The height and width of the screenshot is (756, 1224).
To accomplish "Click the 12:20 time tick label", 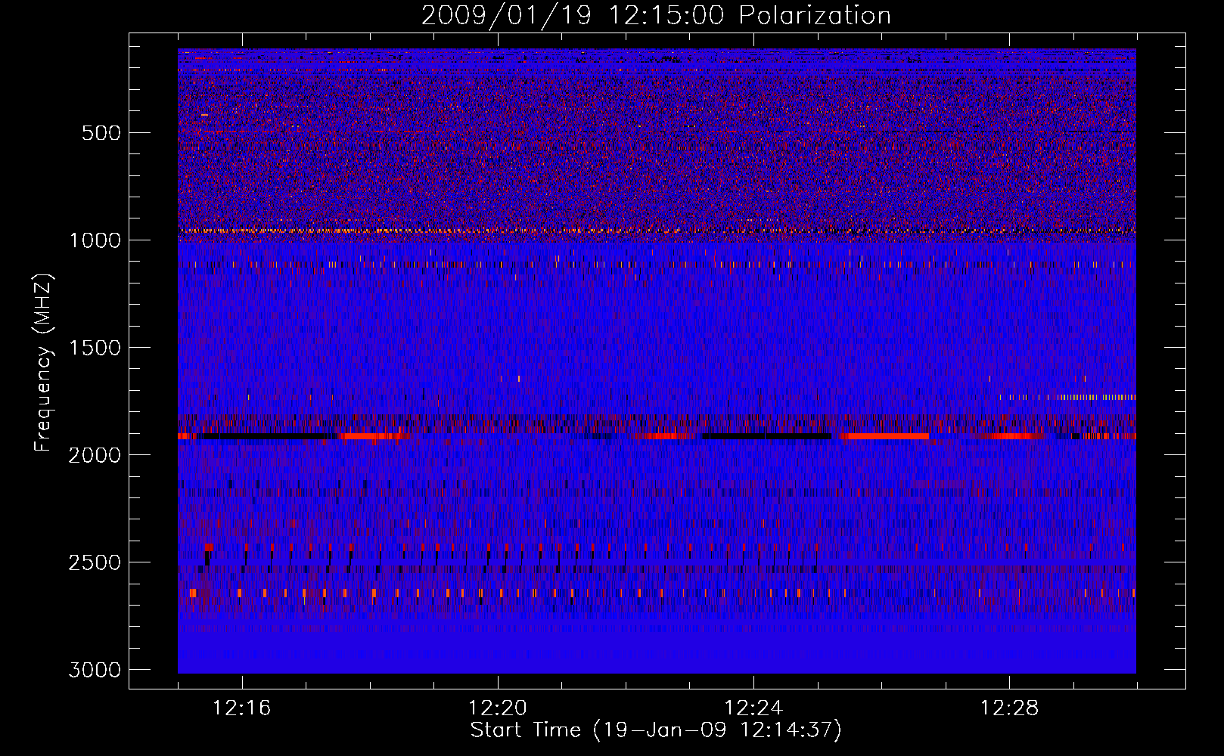I will point(498,708).
